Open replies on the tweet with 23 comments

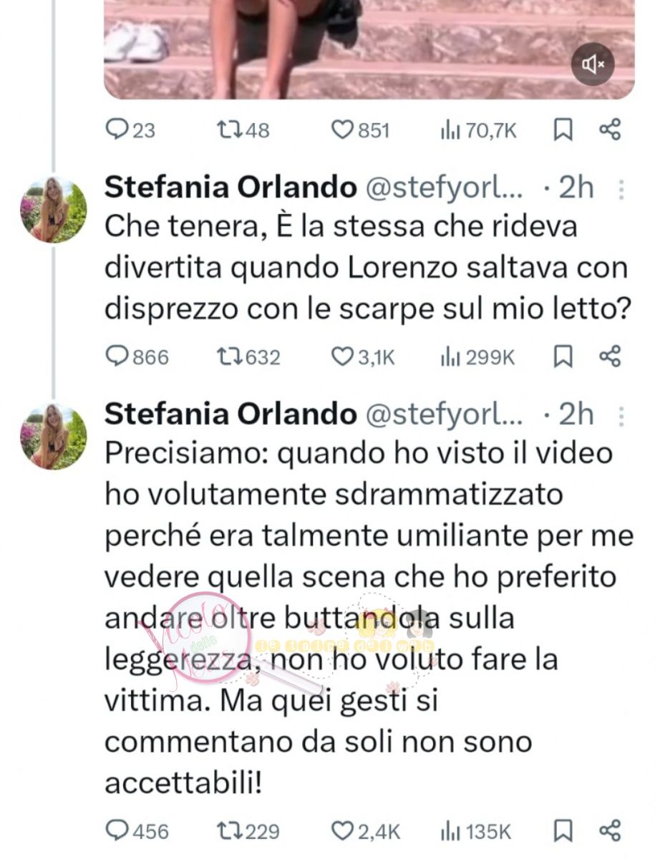(x=130, y=130)
